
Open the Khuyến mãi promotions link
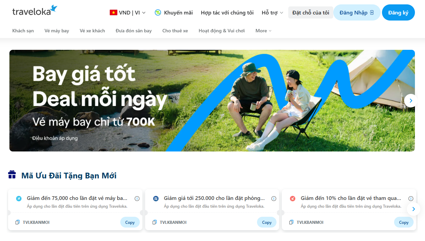pos(174,12)
